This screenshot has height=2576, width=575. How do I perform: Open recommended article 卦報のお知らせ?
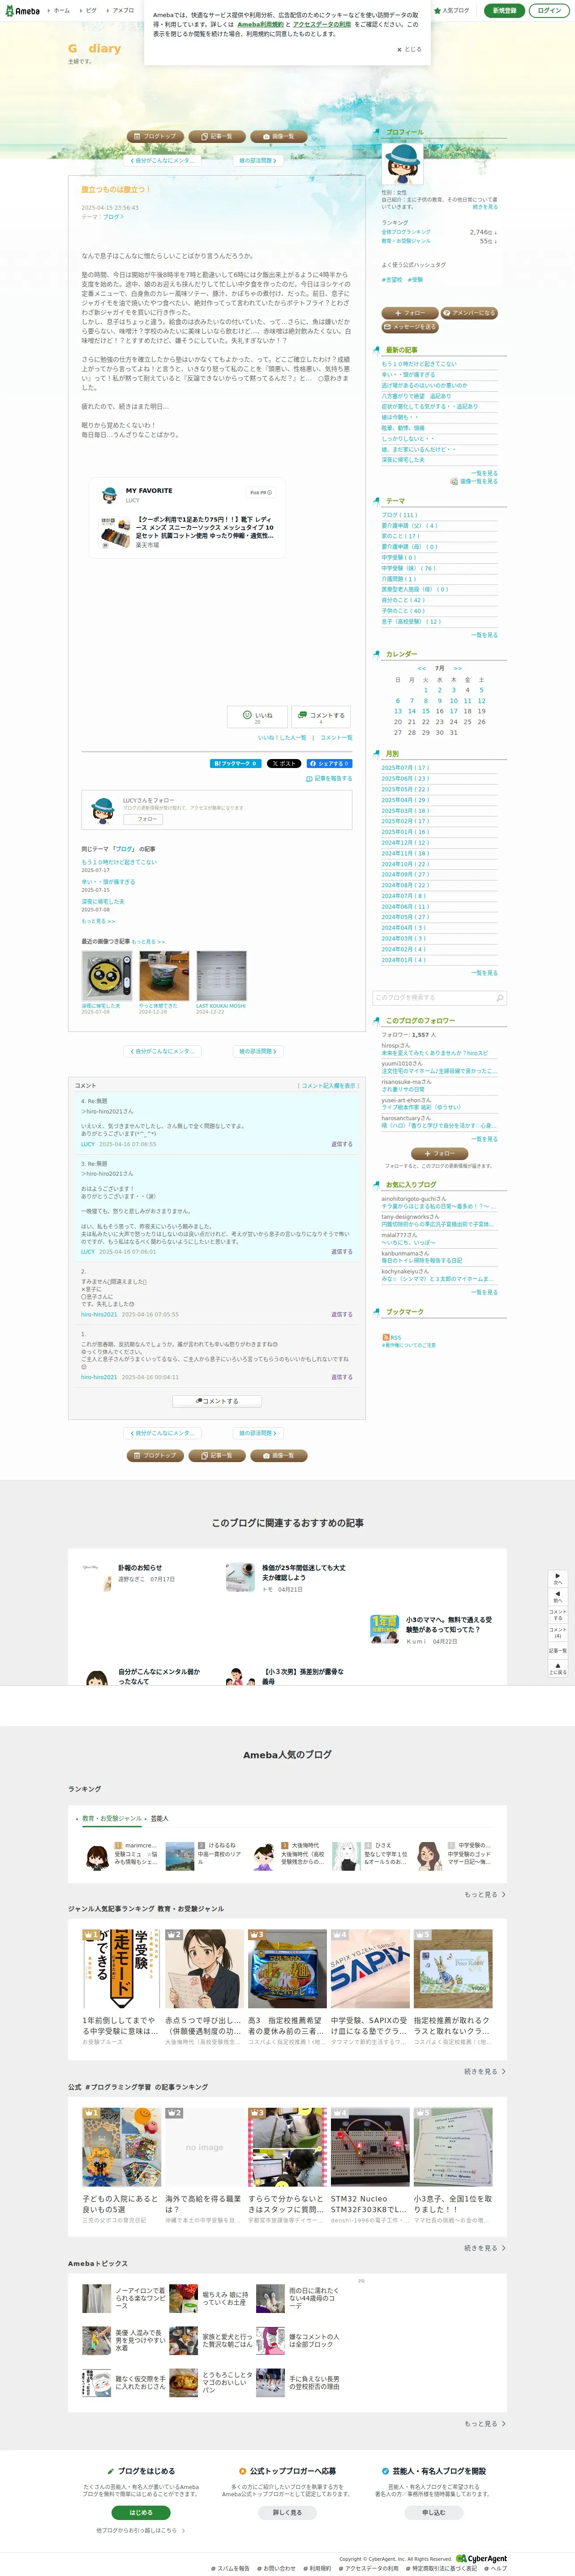[140, 1568]
